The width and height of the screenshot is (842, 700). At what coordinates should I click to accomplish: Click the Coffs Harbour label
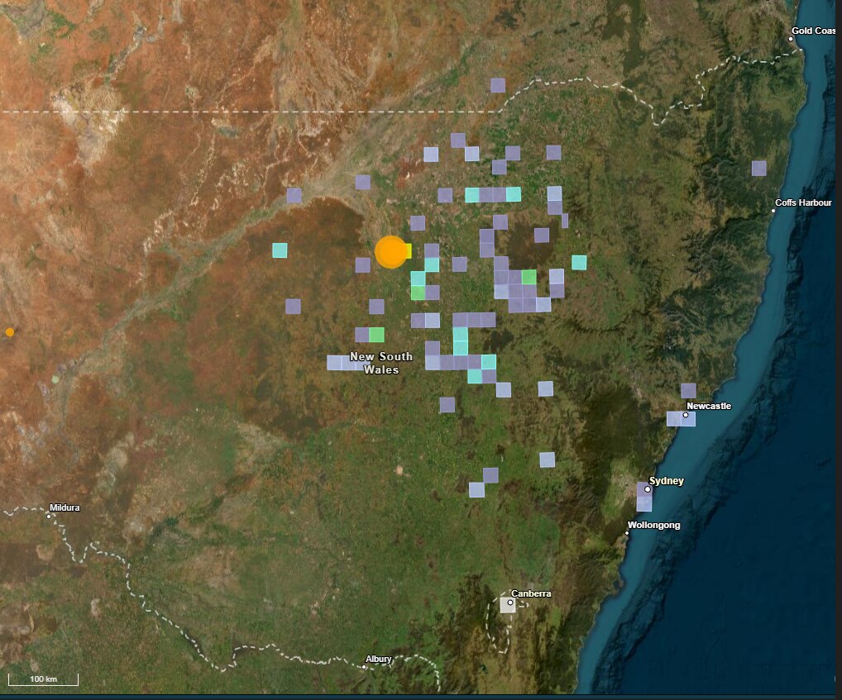(x=803, y=202)
